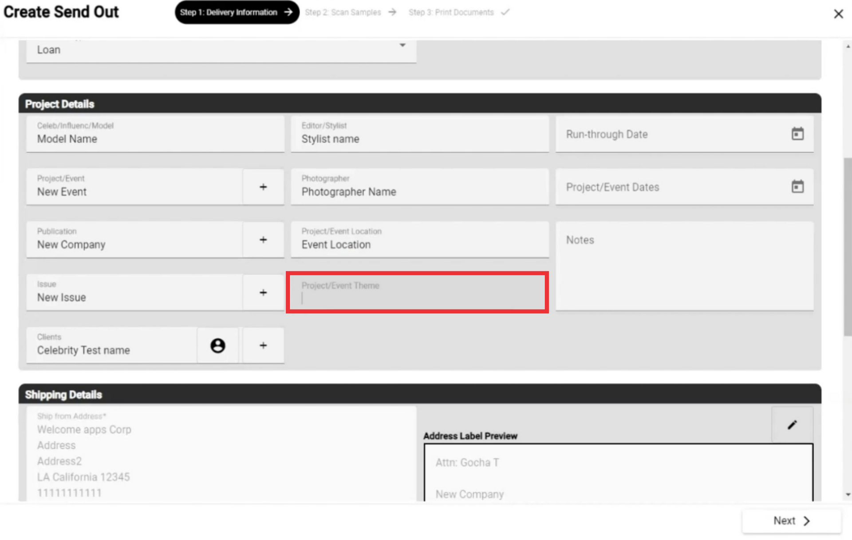This screenshot has height=540, width=852.
Task: Click inside the Address Label Preview box
Action: [618, 472]
